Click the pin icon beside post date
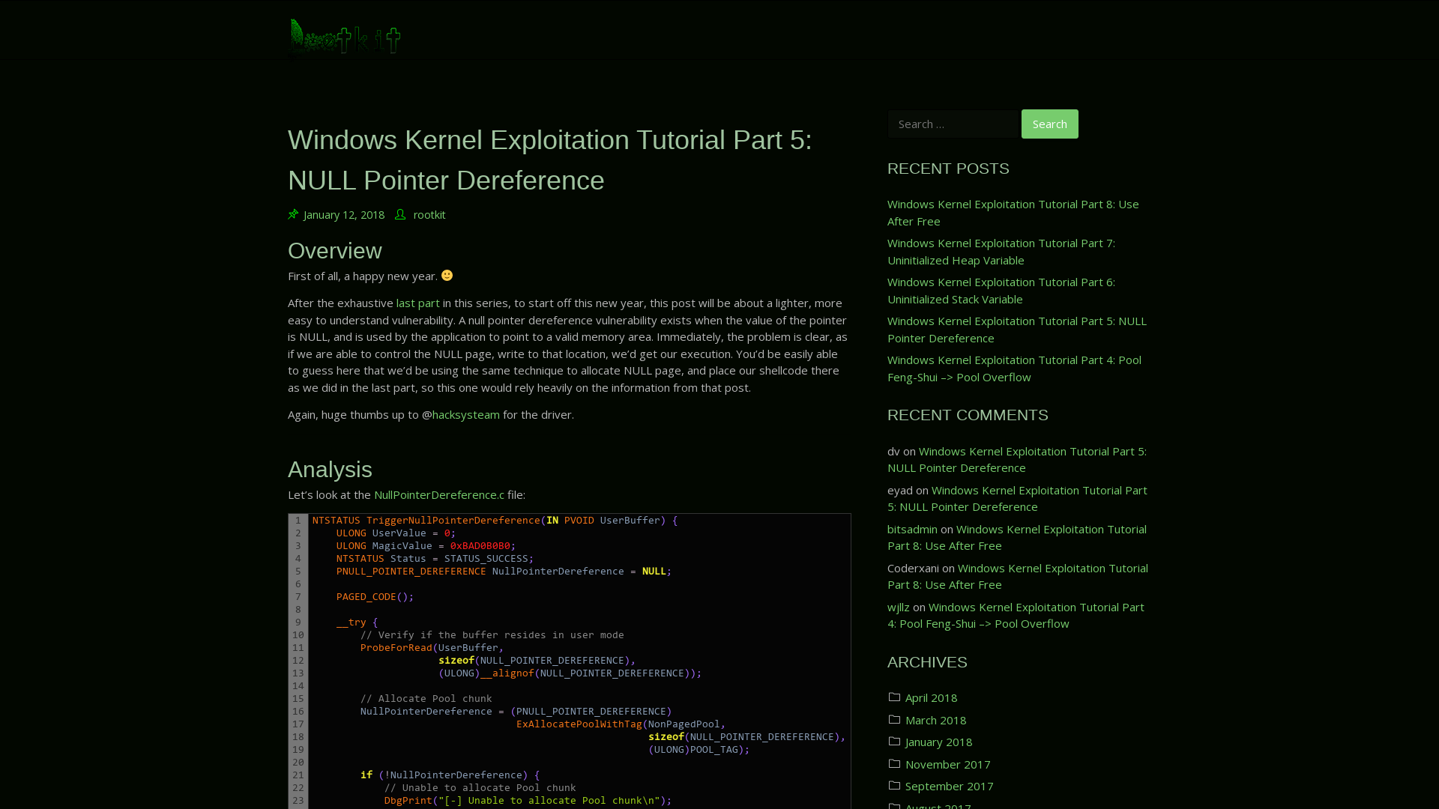1439x809 pixels. 293,215
